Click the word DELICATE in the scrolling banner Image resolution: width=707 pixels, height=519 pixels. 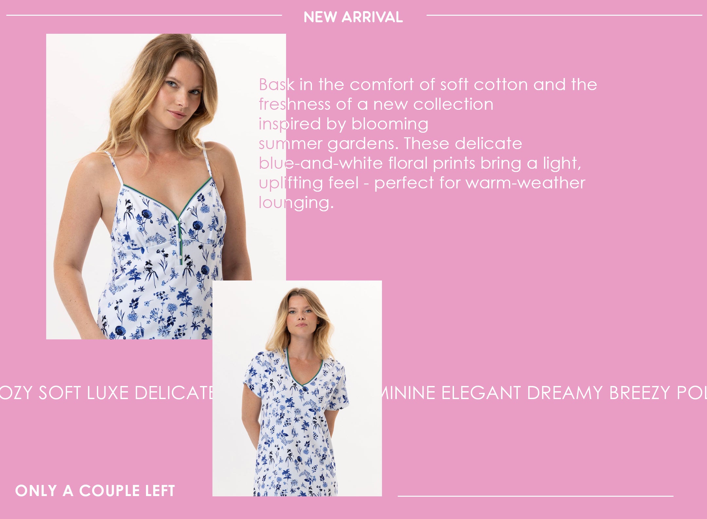click(173, 393)
